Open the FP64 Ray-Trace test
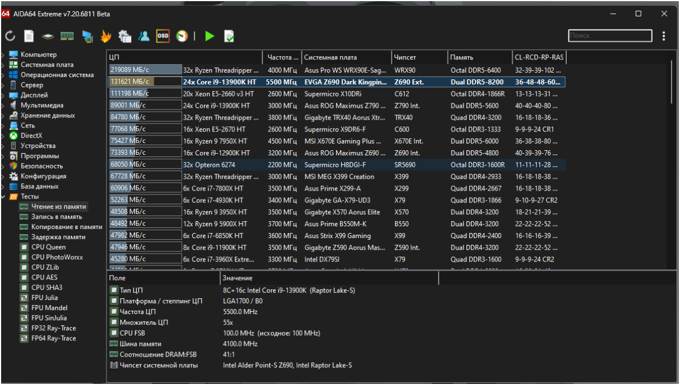 coord(53,339)
